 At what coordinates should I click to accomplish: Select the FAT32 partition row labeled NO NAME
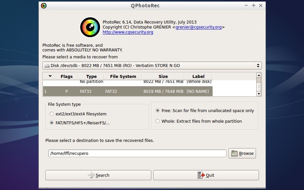point(128,91)
